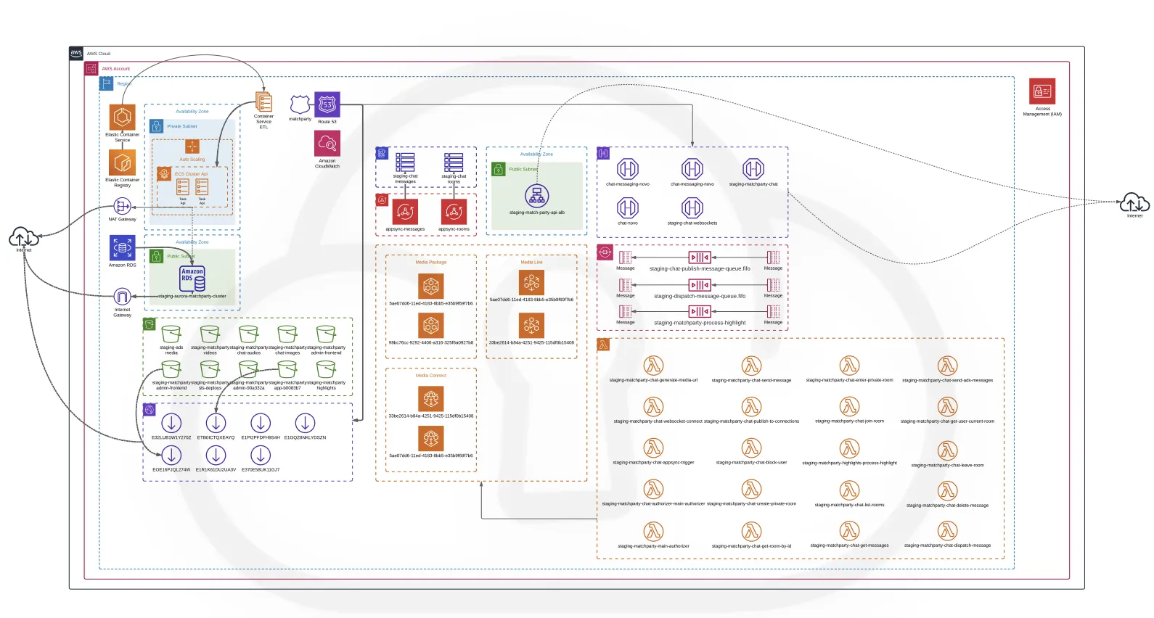Select the staging-matchparty-main-authorizer Lambda icon
The width and height of the screenshot is (1154, 618).
tap(653, 531)
